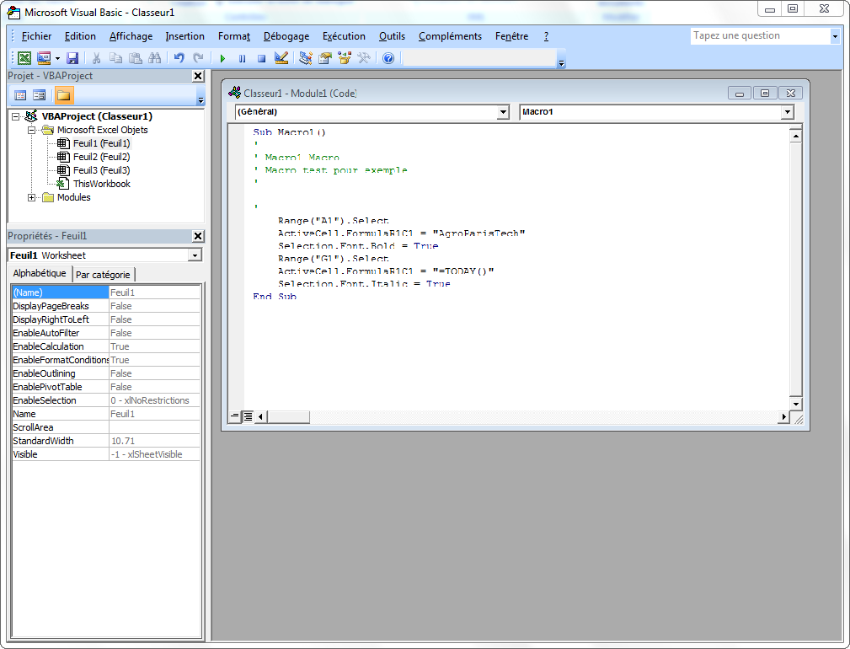The width and height of the screenshot is (850, 649).
Task: Switch to Full Module view button
Action: pyautogui.click(x=248, y=416)
